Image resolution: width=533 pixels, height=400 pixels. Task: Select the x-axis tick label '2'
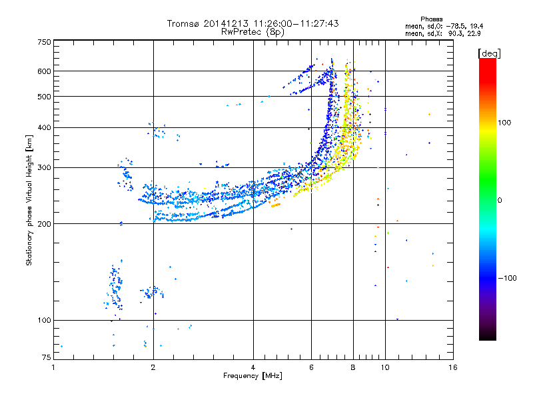pyautogui.click(x=153, y=367)
